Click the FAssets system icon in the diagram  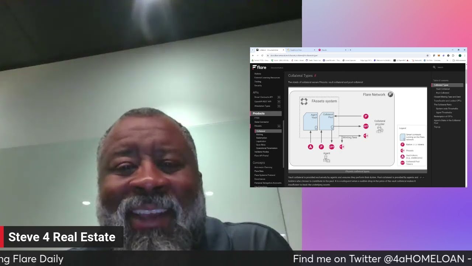tap(304, 101)
